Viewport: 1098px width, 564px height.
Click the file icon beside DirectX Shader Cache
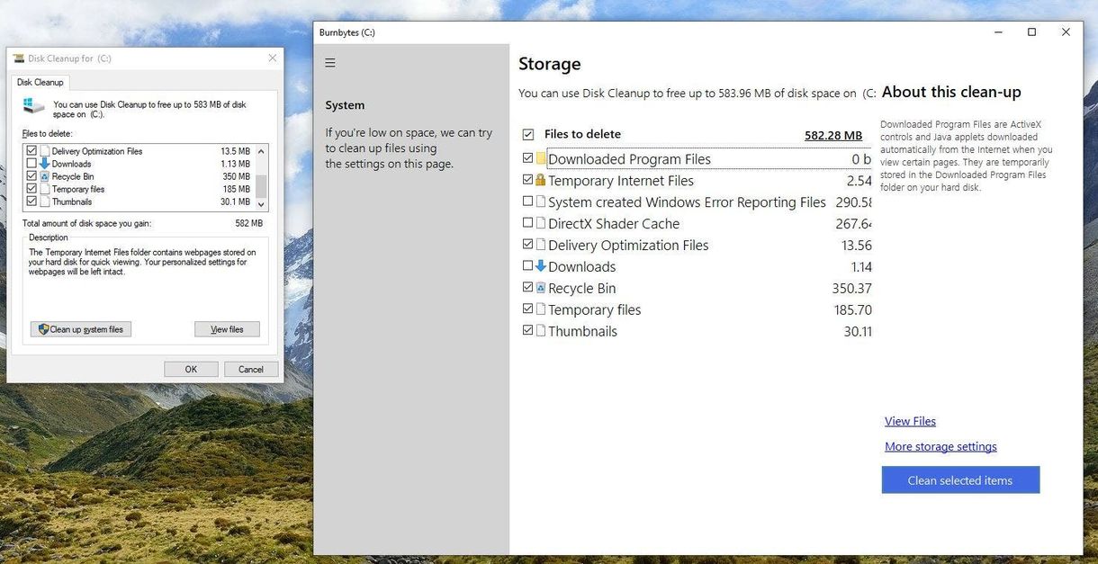[541, 223]
